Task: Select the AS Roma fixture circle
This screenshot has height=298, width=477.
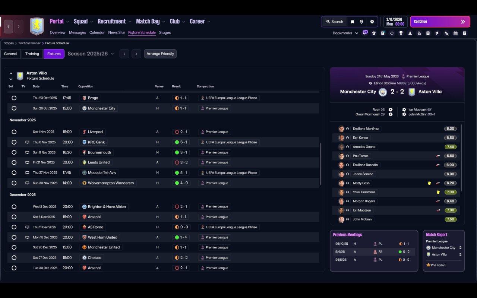Action: pyautogui.click(x=14, y=227)
